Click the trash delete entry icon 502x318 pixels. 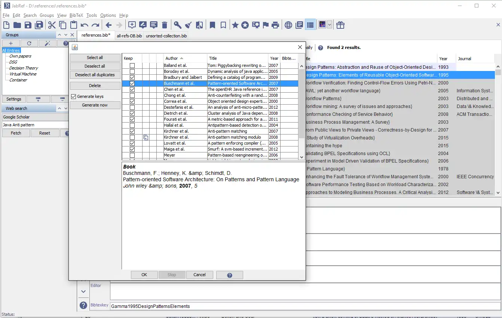click(165, 25)
